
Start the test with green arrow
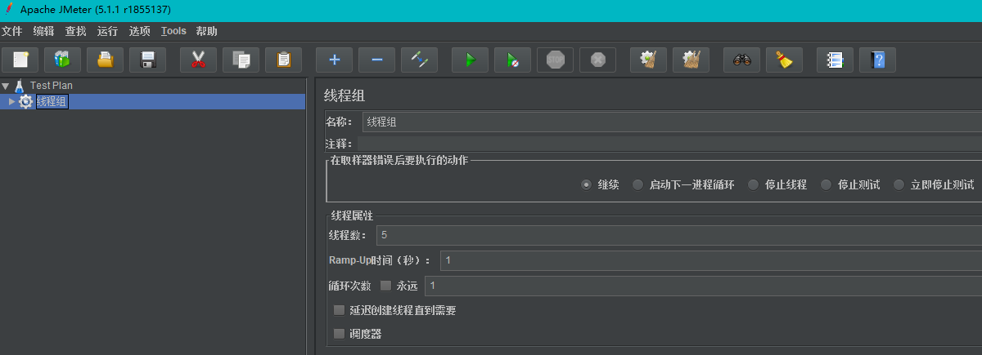pyautogui.click(x=470, y=60)
